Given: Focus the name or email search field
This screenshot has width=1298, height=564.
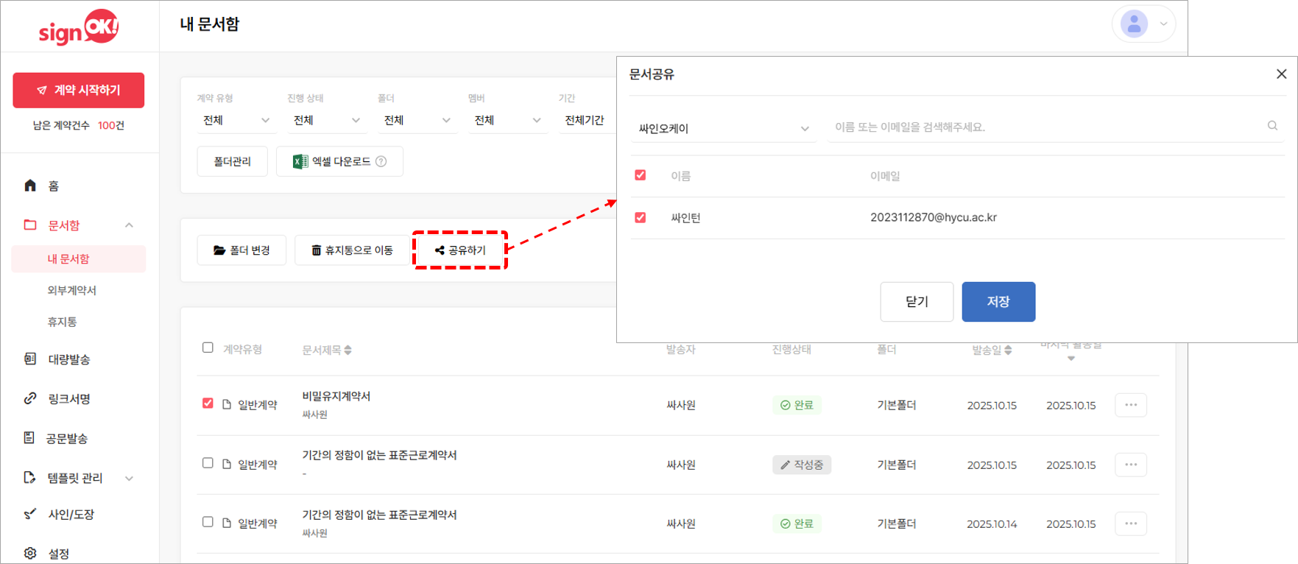Looking at the screenshot, I should (x=1056, y=127).
